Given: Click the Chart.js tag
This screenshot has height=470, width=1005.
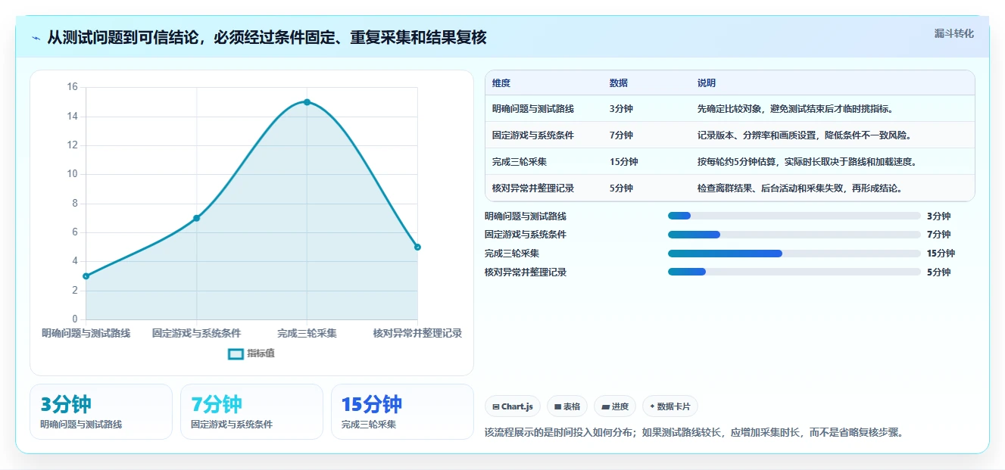Looking at the screenshot, I should coord(512,406).
